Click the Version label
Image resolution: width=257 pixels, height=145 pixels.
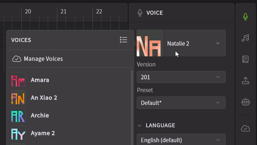[146, 64]
